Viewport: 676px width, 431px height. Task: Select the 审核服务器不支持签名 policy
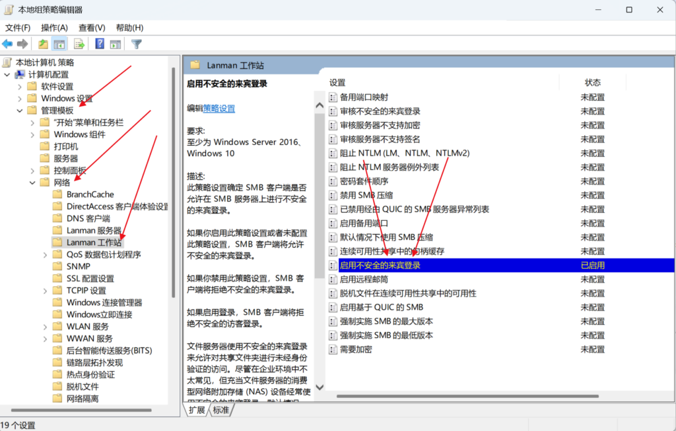click(x=380, y=140)
